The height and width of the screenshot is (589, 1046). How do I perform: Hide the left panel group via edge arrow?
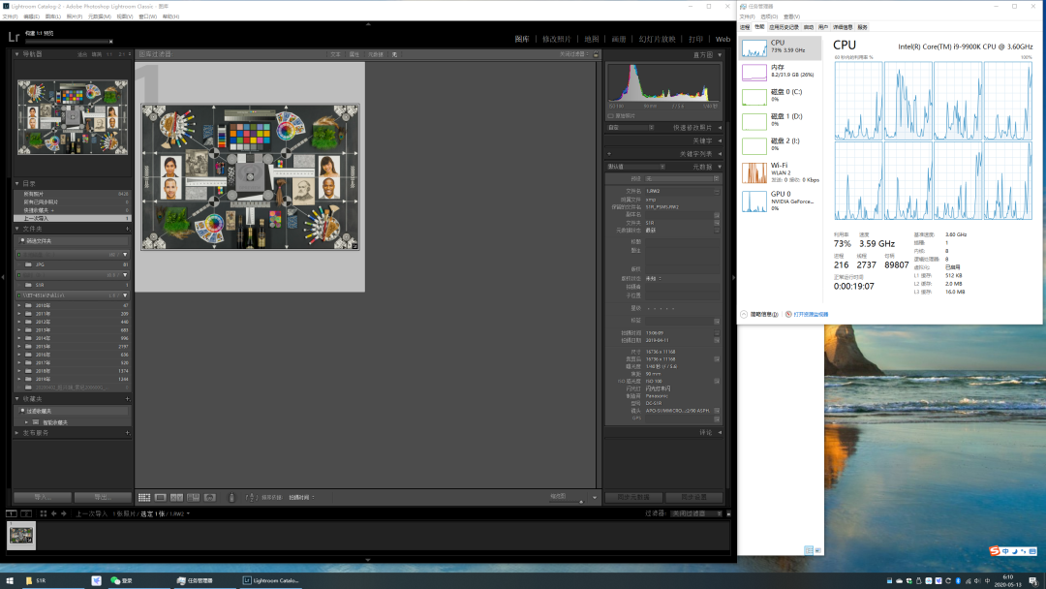pyautogui.click(x=4, y=276)
